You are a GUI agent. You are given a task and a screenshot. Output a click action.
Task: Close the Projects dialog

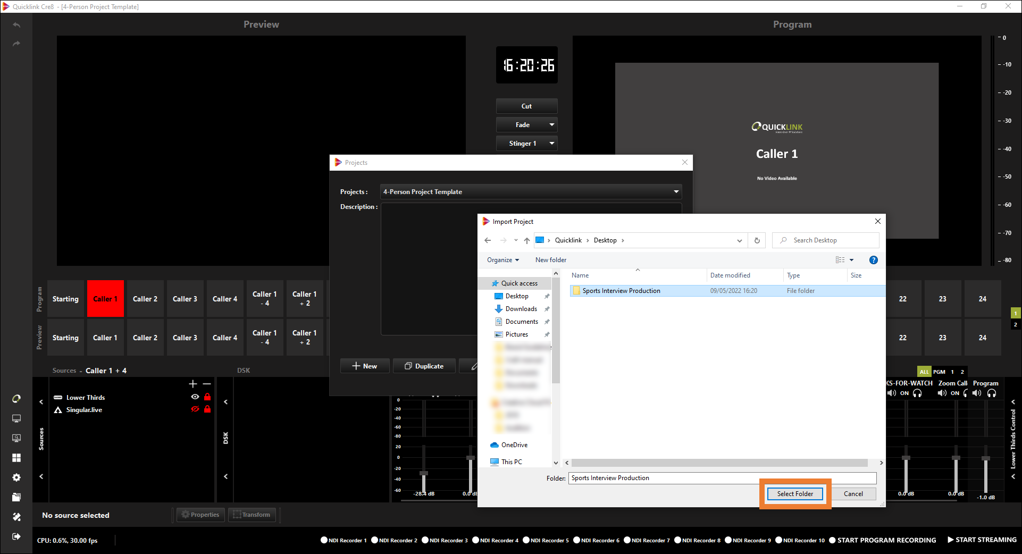[x=685, y=162]
